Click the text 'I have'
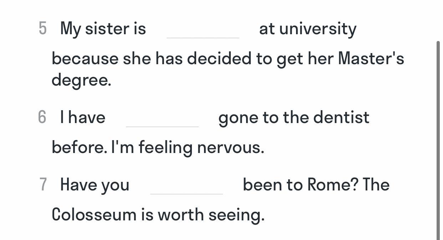The height and width of the screenshot is (240, 443). 83,117
